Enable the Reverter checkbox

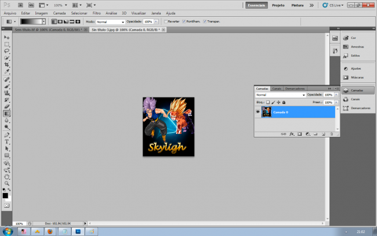(165, 21)
